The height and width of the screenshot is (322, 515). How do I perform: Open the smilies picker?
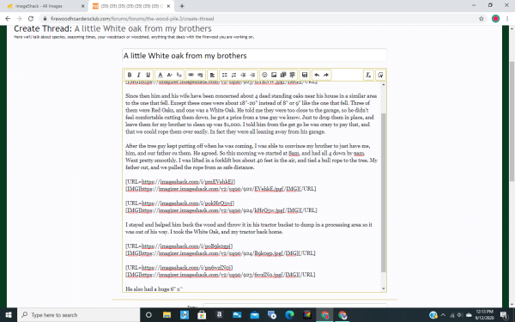tap(264, 75)
